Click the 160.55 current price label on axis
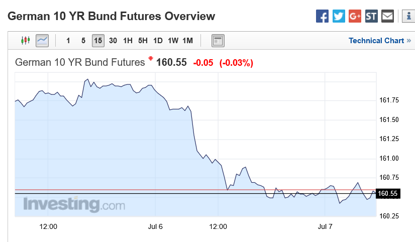The image size is (415, 242). pyautogui.click(x=387, y=193)
